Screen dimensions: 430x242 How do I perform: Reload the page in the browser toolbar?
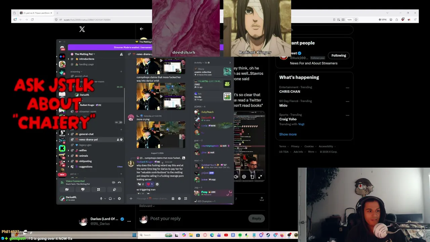pos(32,19)
